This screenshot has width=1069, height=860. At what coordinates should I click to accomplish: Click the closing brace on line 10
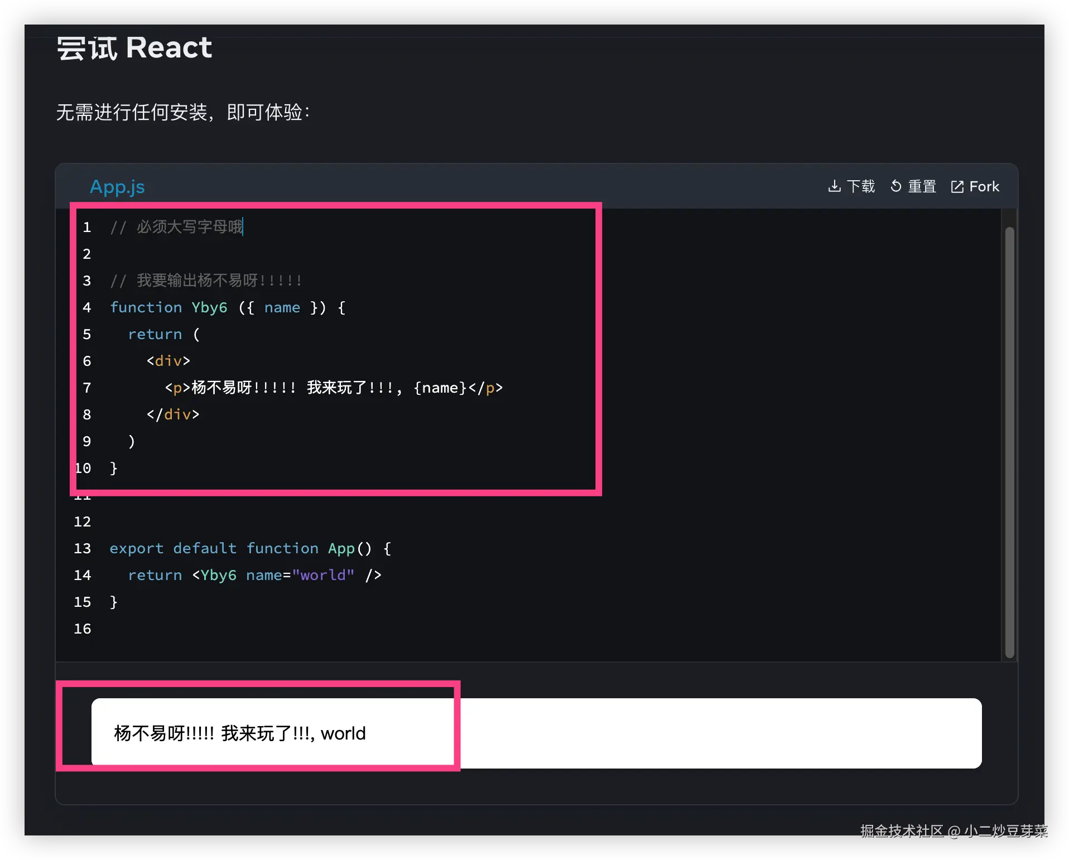(114, 468)
